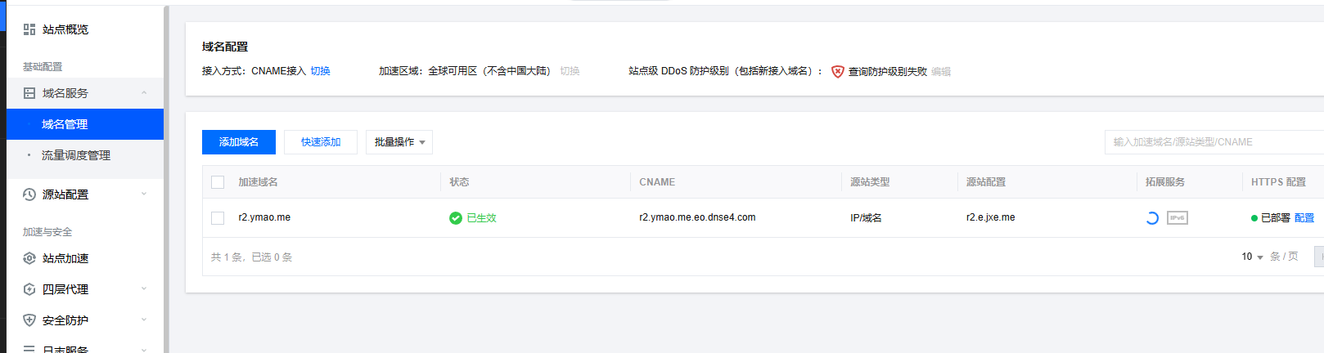The width and height of the screenshot is (1324, 353).
Task: Click the 安全防护 shield icon
Action: pyautogui.click(x=29, y=320)
